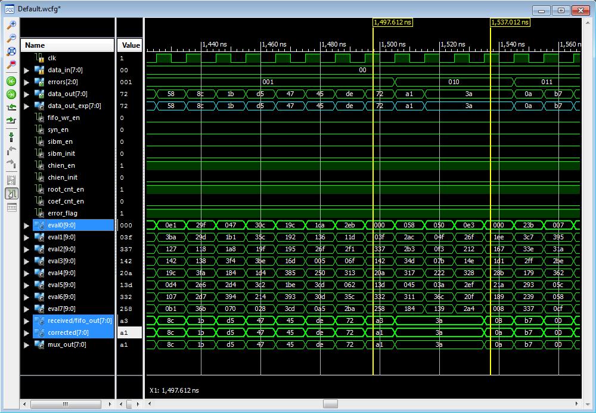Expand the data_out_exp[7:0] bus
Viewport: 596px width, 413px height.
[26, 106]
